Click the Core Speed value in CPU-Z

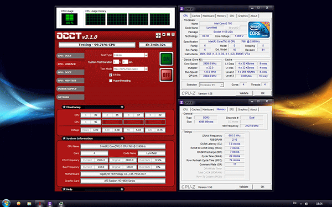(210, 63)
